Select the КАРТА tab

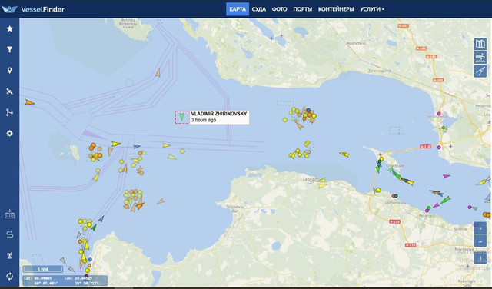(x=238, y=9)
